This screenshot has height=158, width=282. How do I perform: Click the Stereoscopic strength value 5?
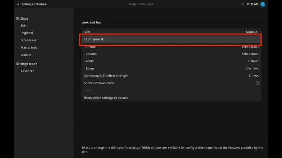coord(250,76)
